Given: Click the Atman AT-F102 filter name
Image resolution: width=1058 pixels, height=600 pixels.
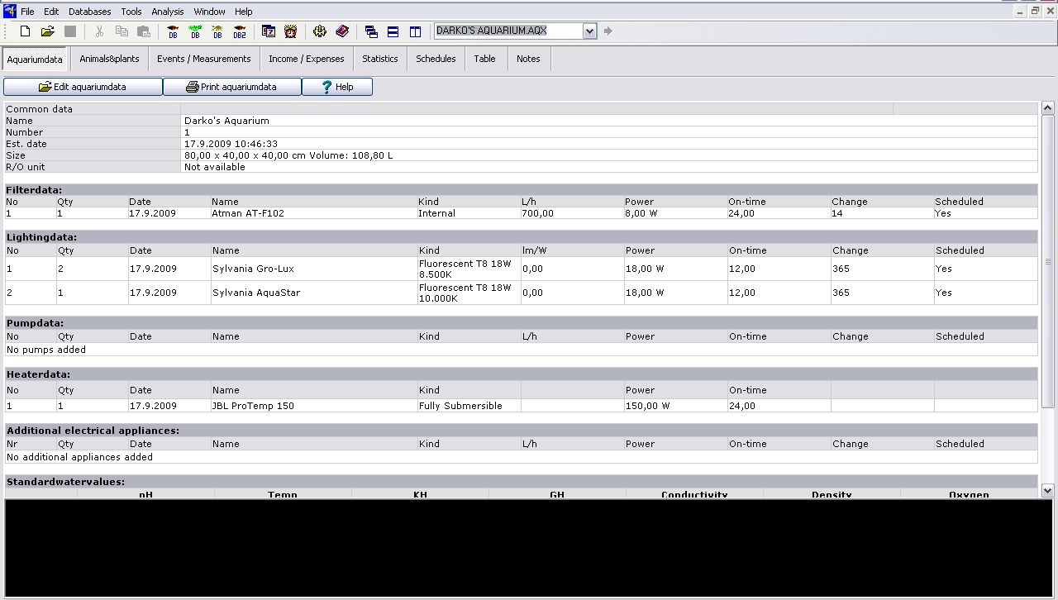Looking at the screenshot, I should point(248,213).
